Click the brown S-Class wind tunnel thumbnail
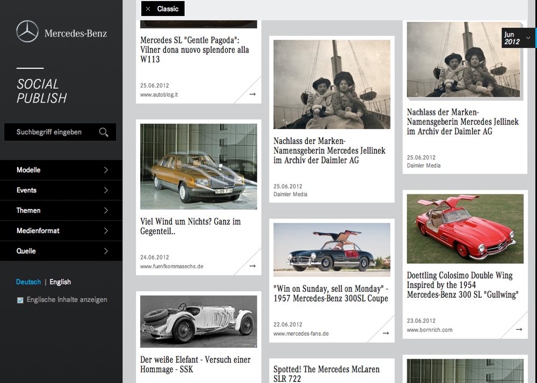This screenshot has width=537, height=383. 199,167
